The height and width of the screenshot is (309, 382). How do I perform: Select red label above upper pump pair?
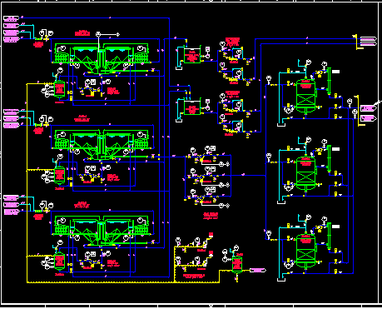click(x=232, y=42)
